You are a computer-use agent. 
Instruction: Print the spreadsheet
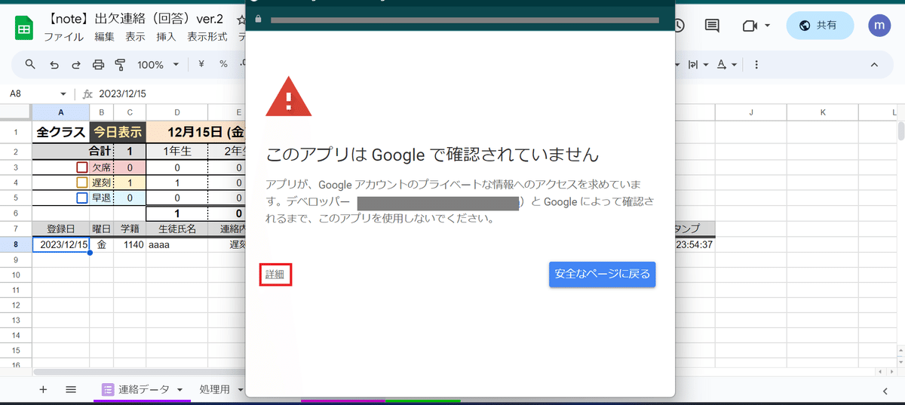tap(98, 65)
